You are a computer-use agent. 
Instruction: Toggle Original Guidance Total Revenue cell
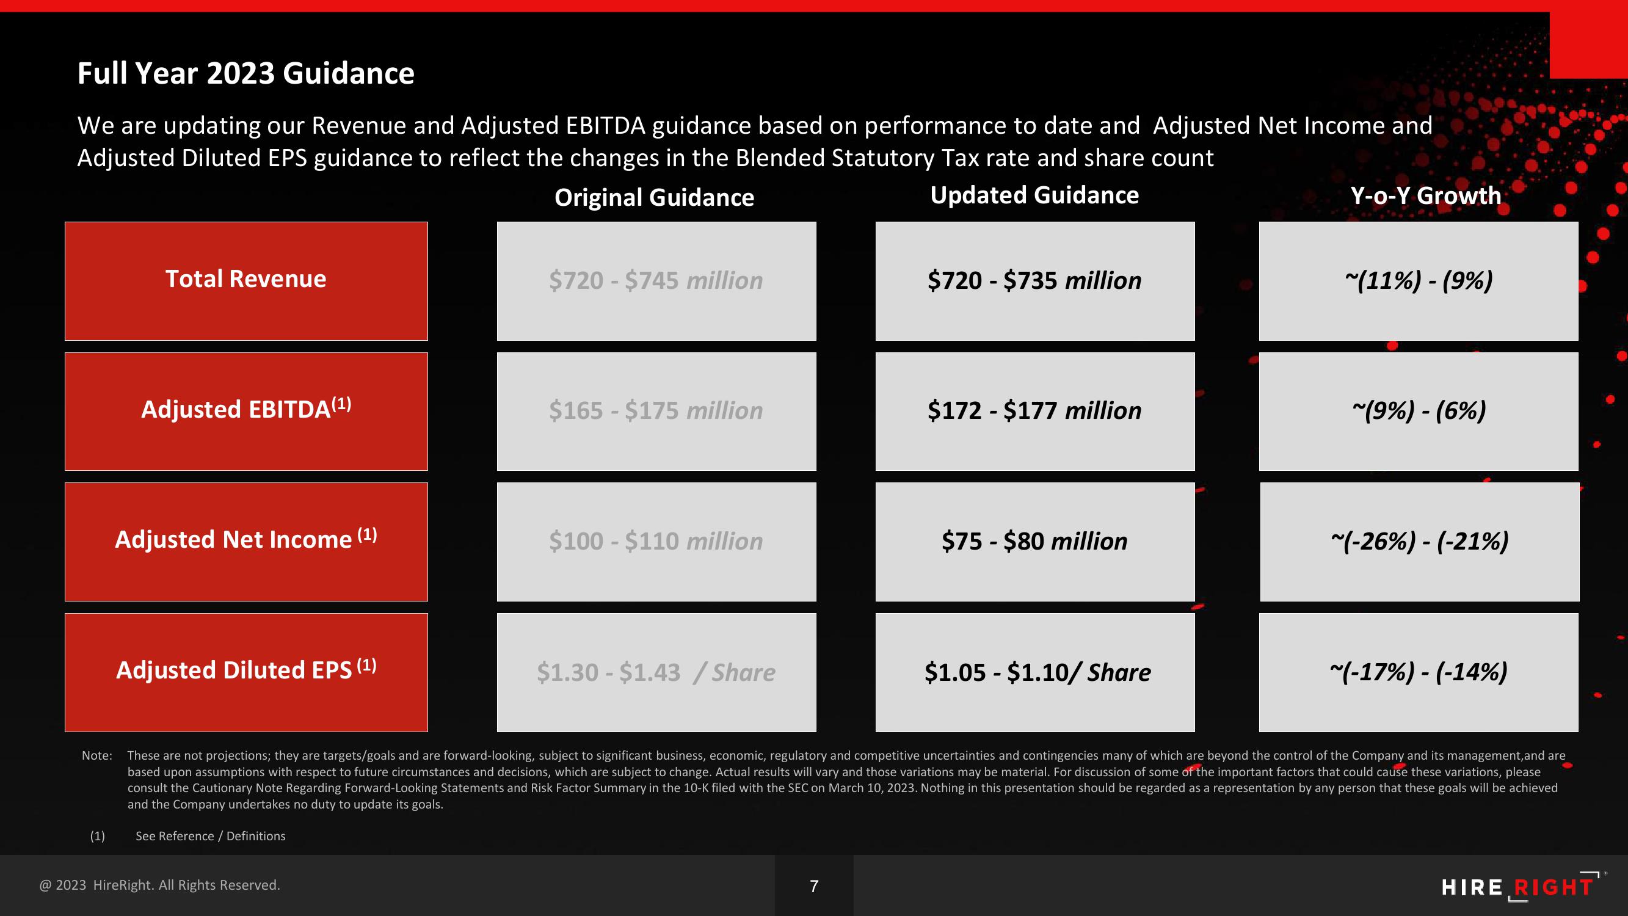pyautogui.click(x=653, y=278)
